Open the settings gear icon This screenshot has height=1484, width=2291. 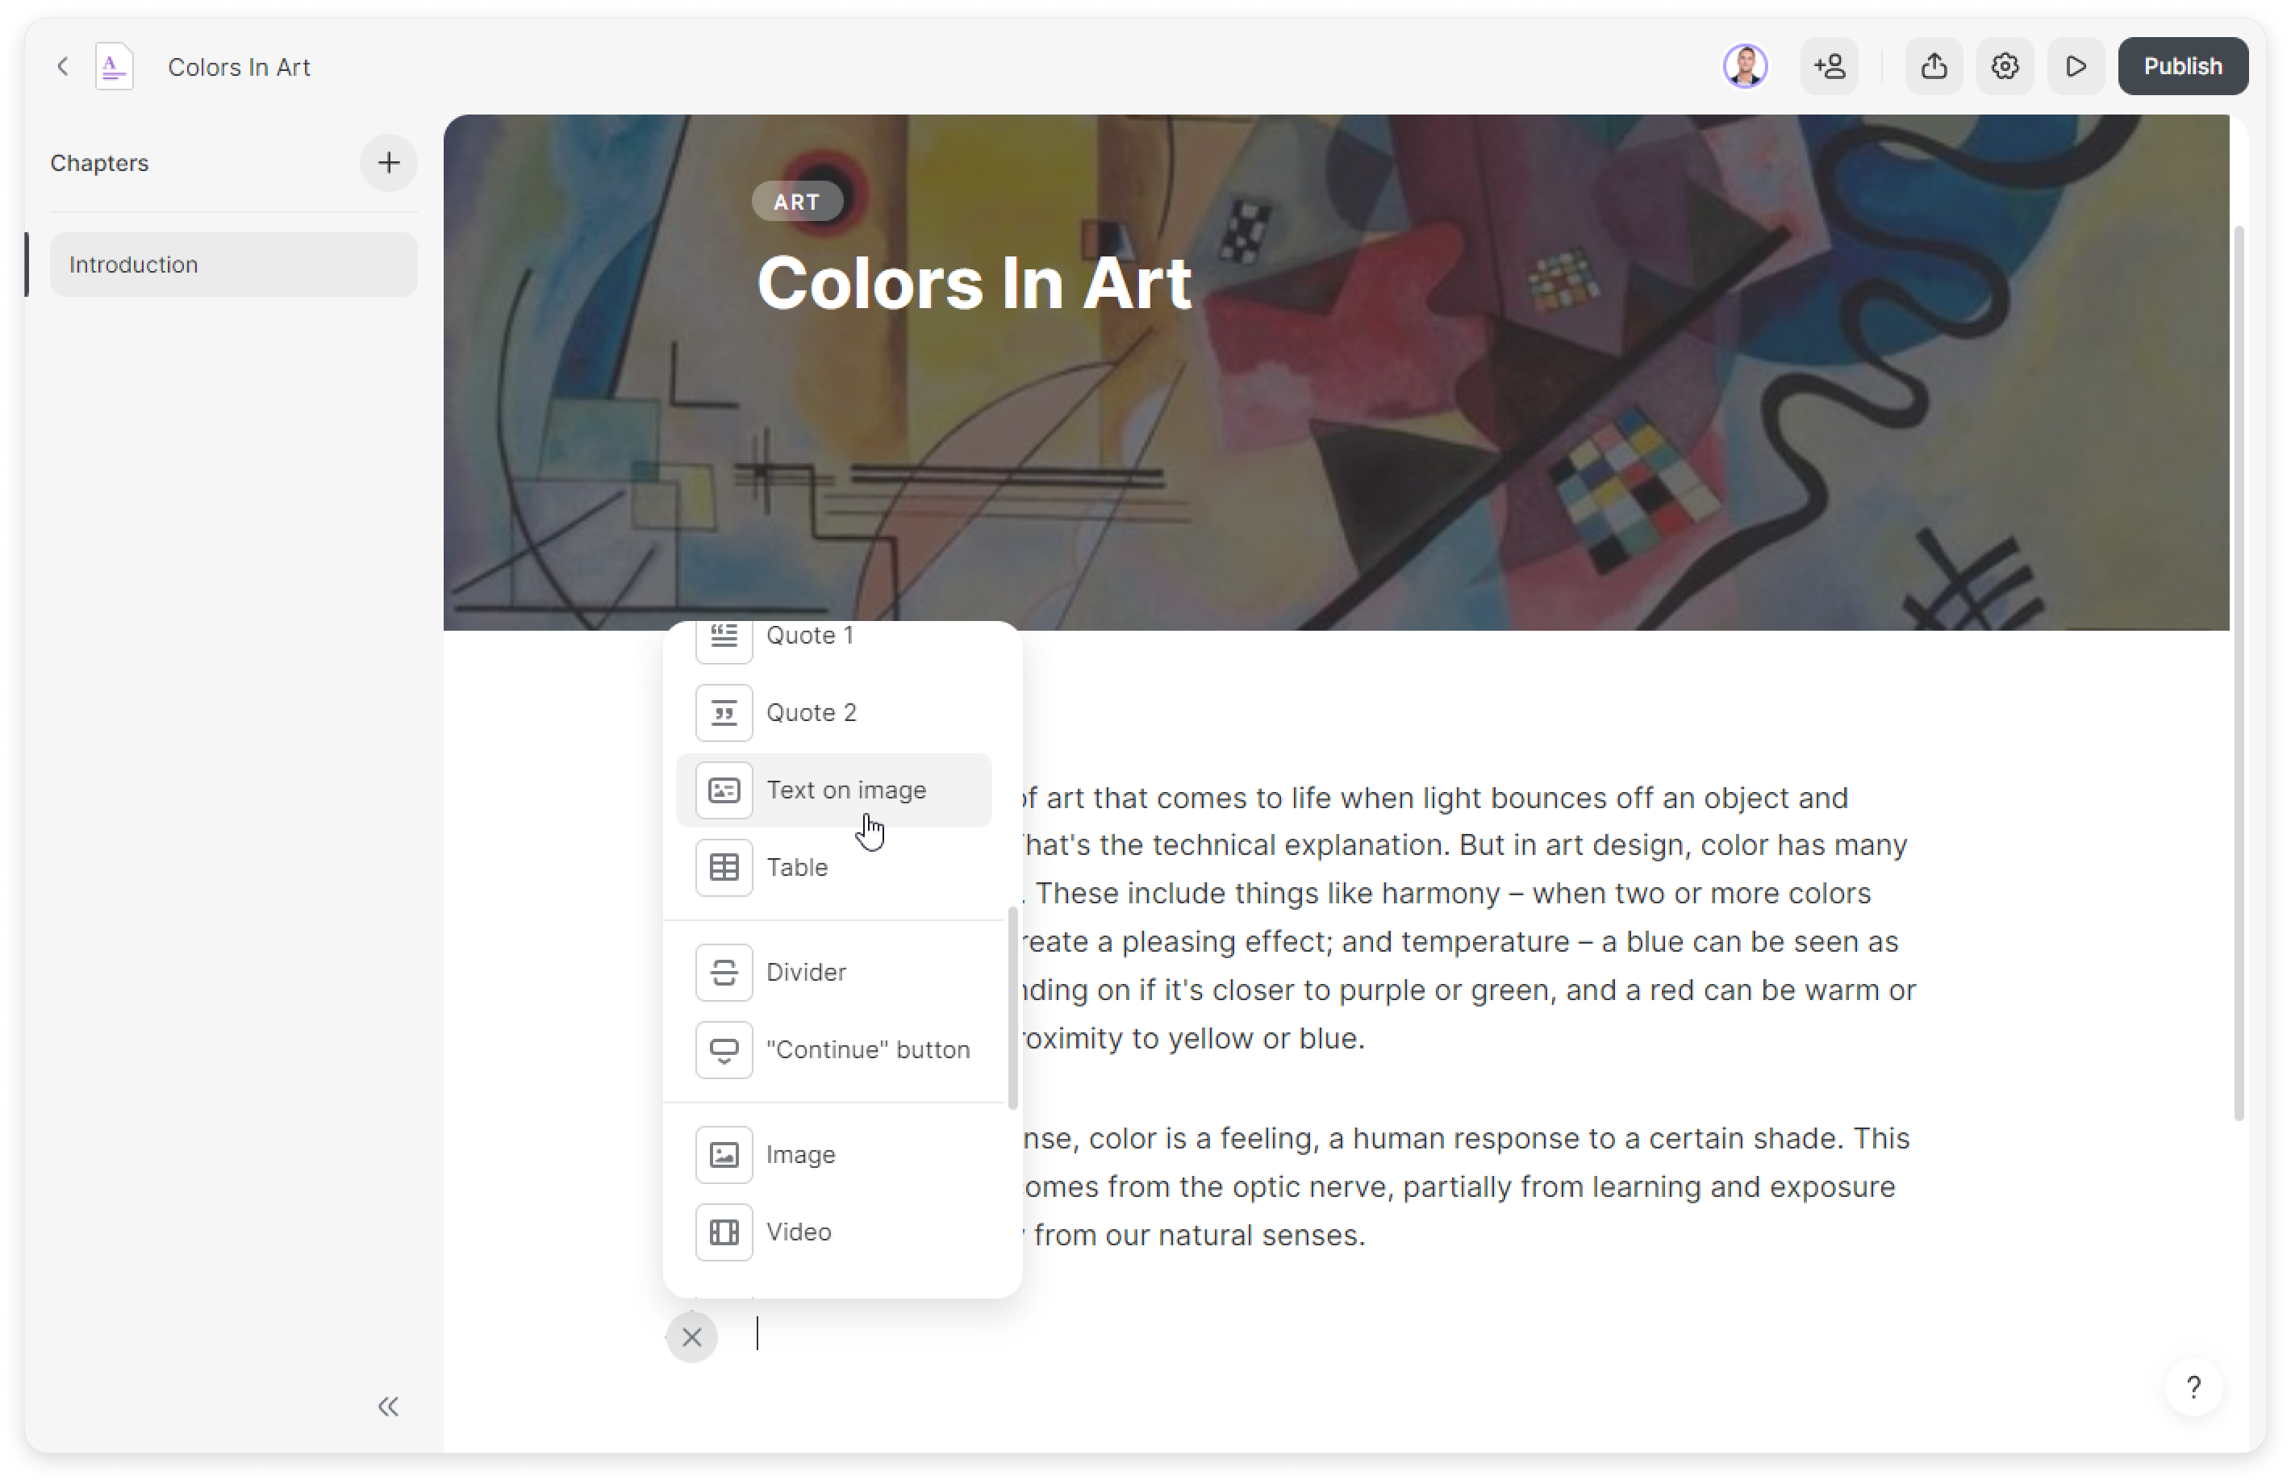(x=2004, y=66)
